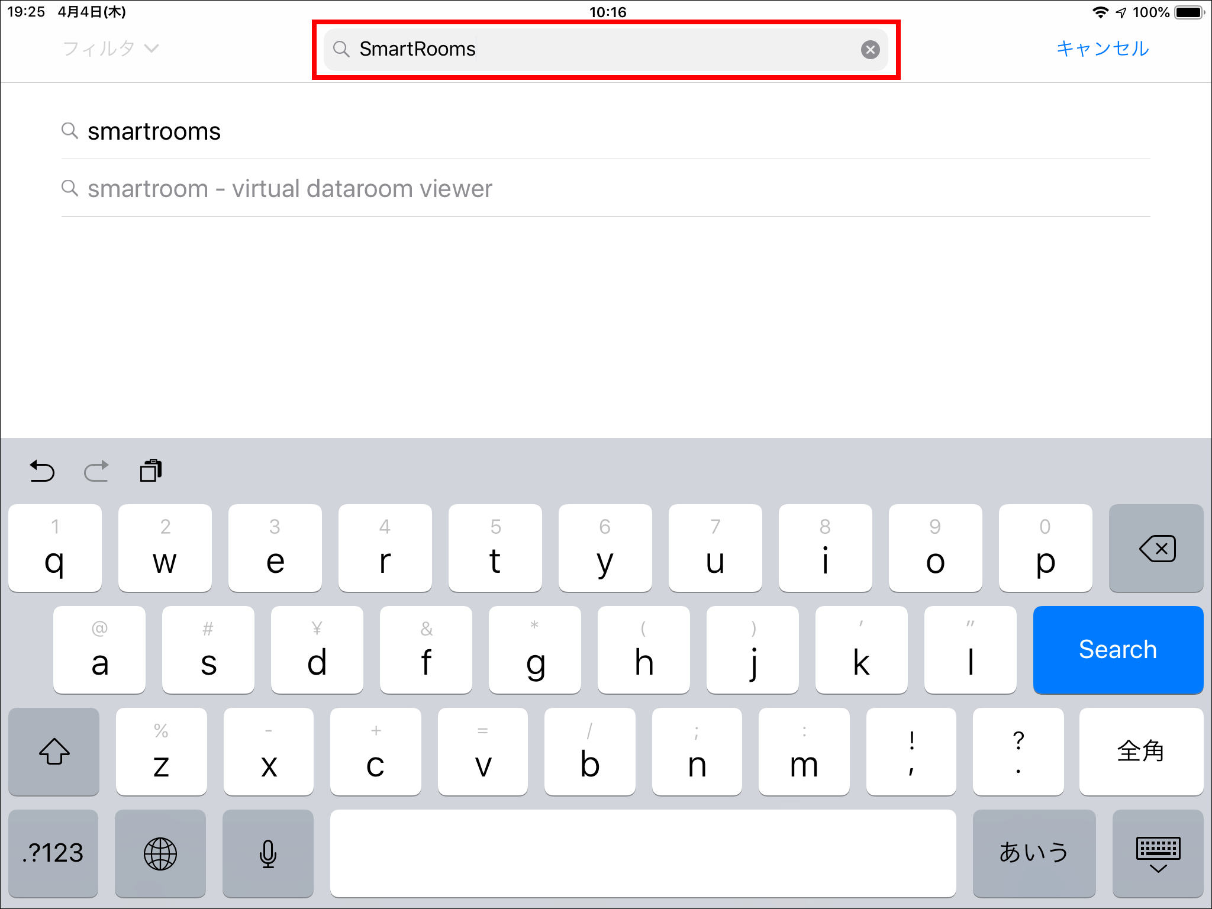Choose smartroom - virtual dataroom viewer suggestion
This screenshot has height=909, width=1212.
tap(289, 189)
